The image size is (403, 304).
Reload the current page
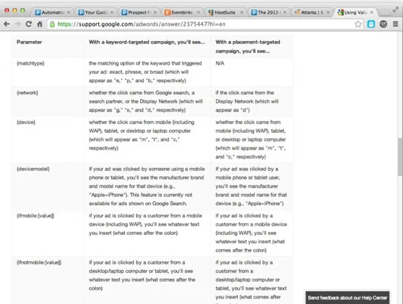coord(29,24)
